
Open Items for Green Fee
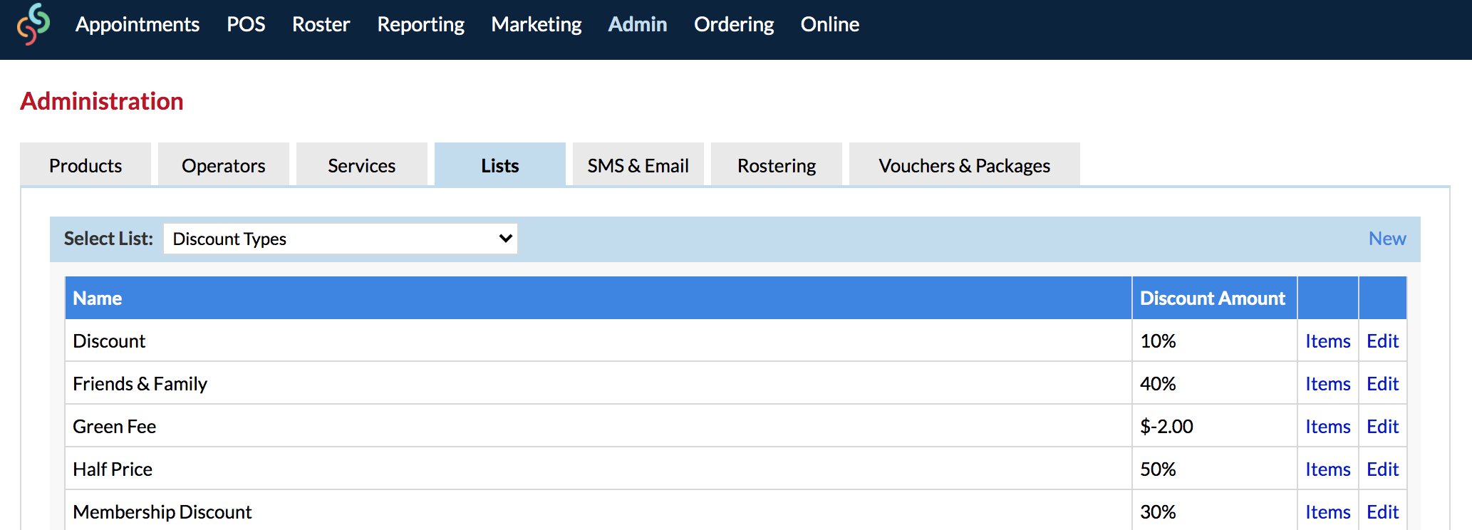[1328, 427]
